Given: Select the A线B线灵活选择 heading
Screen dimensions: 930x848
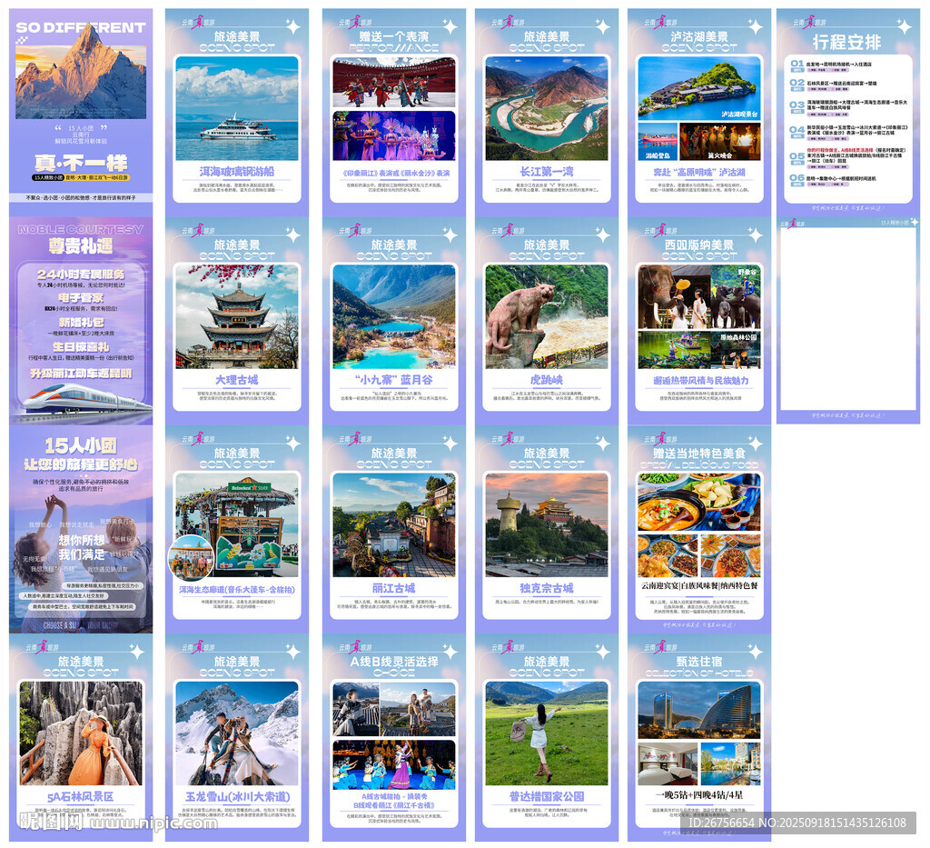Looking at the screenshot, I should [394, 661].
